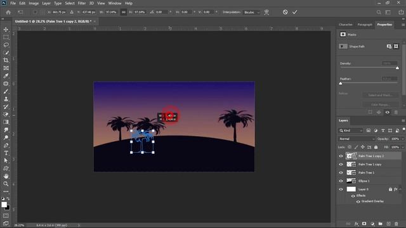
Task: Open the Layer menu
Action: click(46, 3)
